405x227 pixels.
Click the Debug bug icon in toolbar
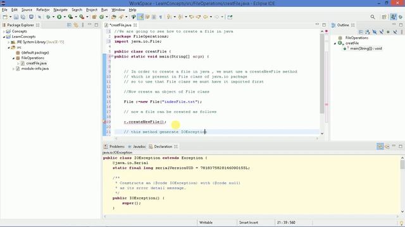click(x=48, y=17)
